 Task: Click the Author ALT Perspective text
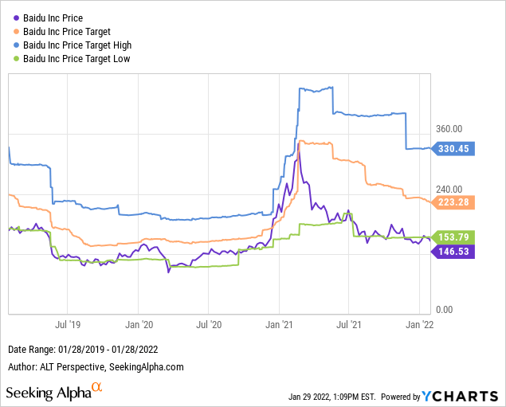coord(96,366)
